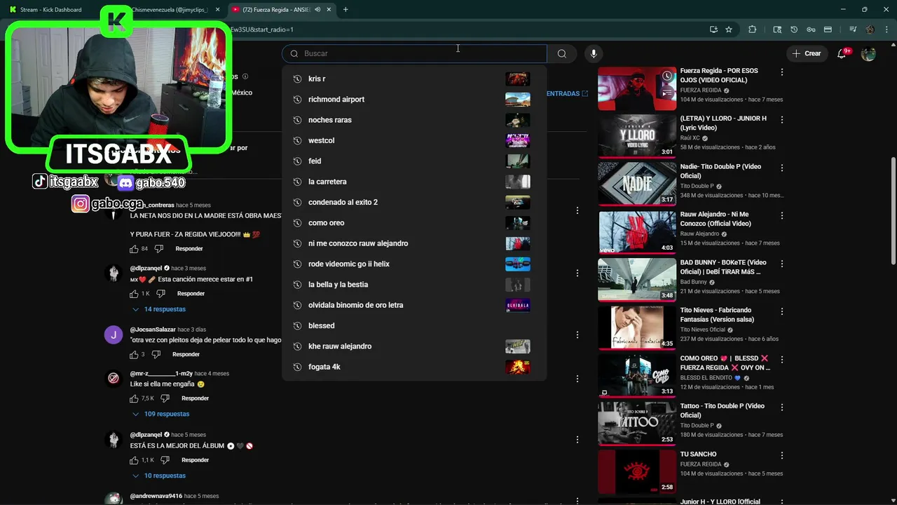Open the browser three-dot menu
Image resolution: width=897 pixels, height=505 pixels.
pos(887,29)
